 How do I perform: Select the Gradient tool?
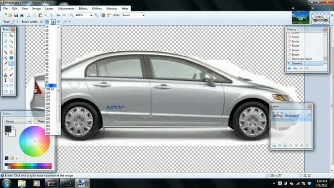click(x=11, y=58)
